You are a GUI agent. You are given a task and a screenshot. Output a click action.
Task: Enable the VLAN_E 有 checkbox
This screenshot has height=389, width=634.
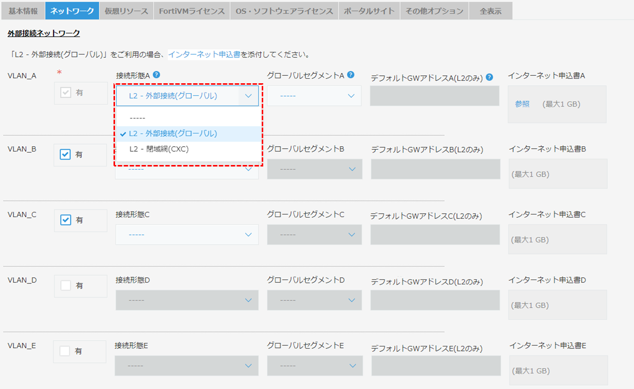coord(65,351)
